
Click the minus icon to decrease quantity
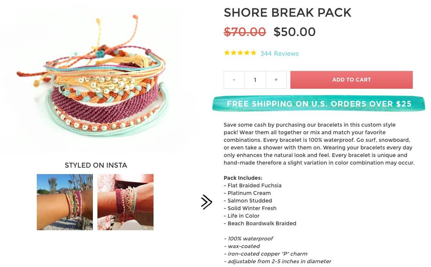[234, 80]
